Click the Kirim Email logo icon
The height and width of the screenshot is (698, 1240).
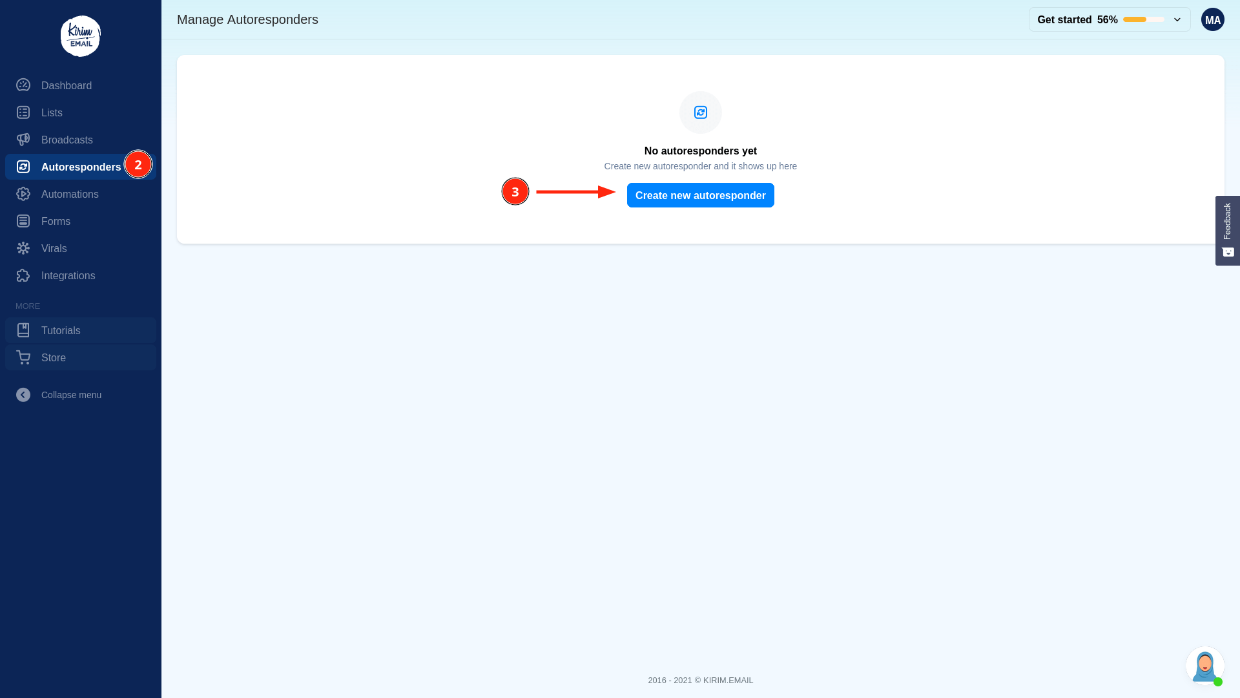coord(81,36)
